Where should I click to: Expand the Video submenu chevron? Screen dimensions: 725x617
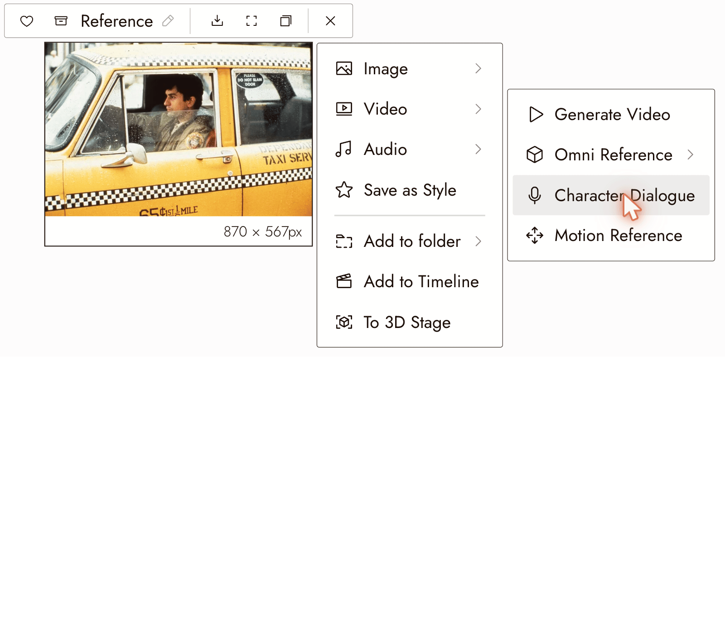pos(478,109)
